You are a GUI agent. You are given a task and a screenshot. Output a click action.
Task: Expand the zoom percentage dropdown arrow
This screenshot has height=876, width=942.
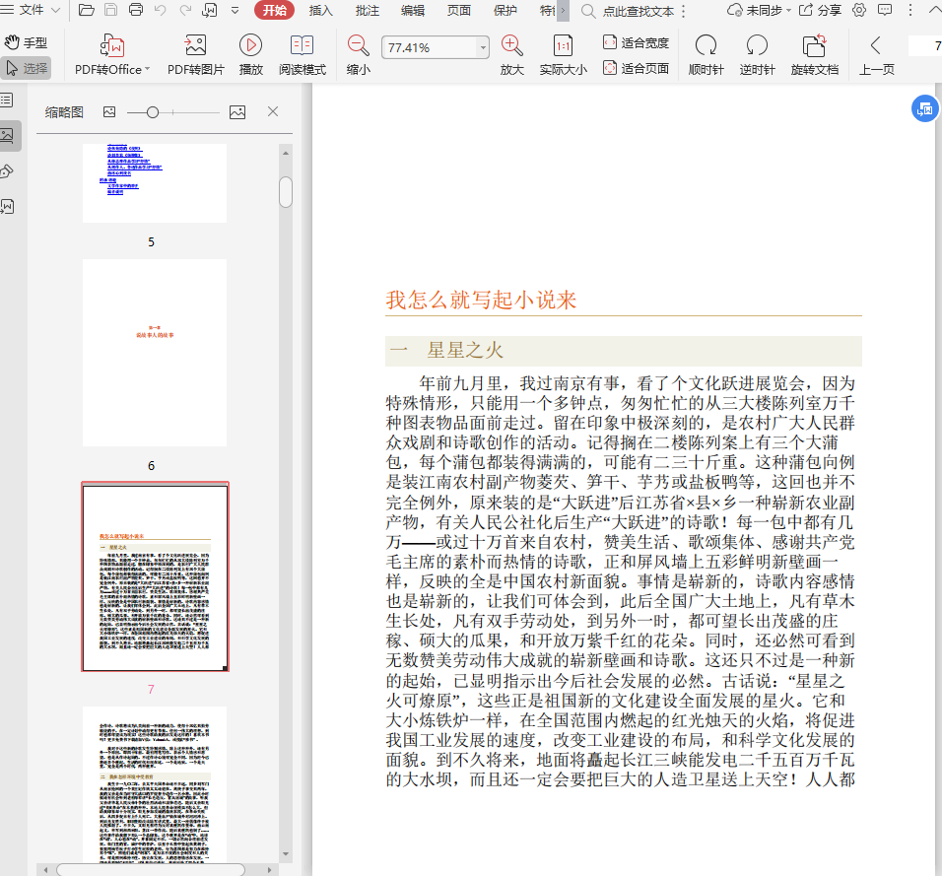pyautogui.click(x=483, y=47)
